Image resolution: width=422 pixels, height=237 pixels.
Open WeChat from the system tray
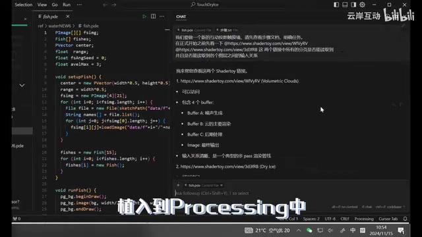309,230
